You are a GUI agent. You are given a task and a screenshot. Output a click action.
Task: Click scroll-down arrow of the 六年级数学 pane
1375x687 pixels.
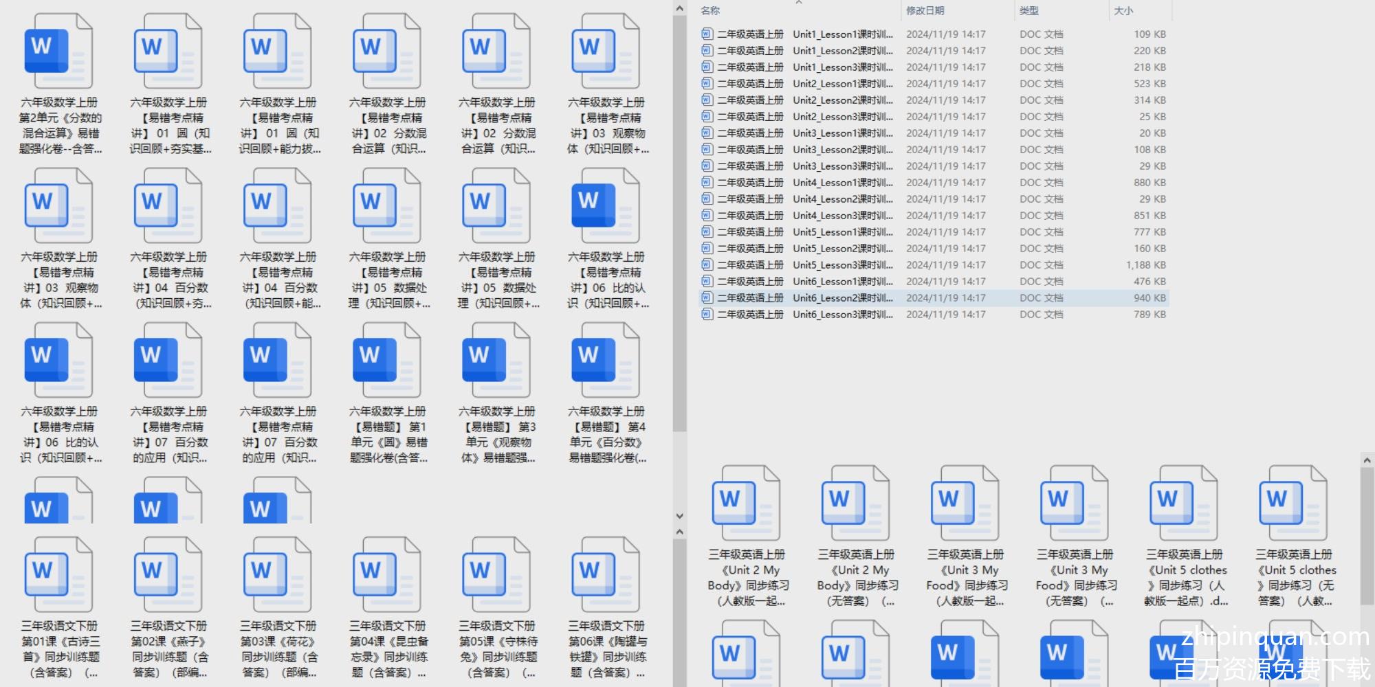(679, 515)
